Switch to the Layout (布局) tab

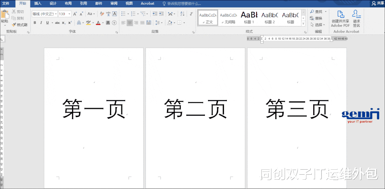tap(68, 4)
